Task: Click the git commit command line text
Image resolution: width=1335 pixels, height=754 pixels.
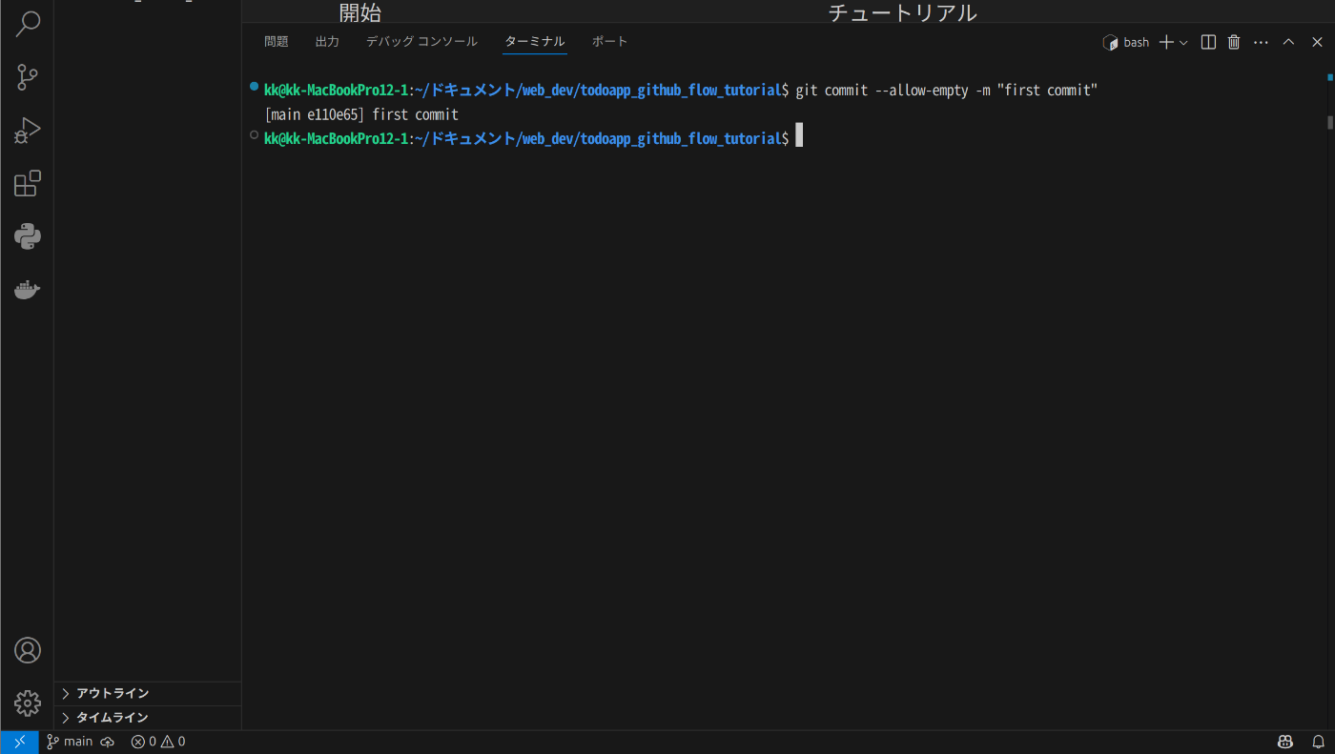Action: 947,91
